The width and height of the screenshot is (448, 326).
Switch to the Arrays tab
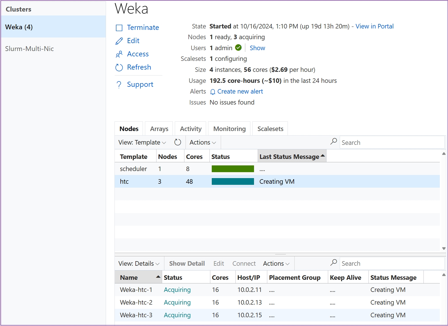[x=159, y=129]
